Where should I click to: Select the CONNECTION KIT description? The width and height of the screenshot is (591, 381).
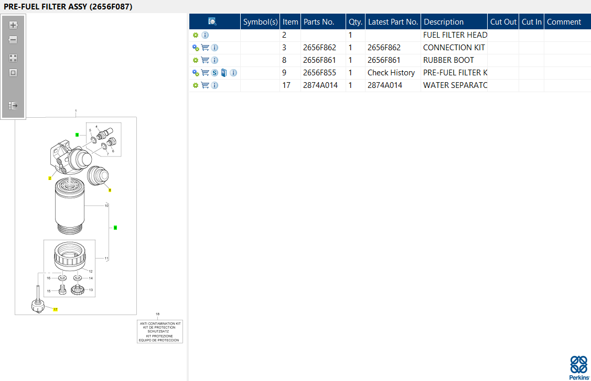click(454, 48)
